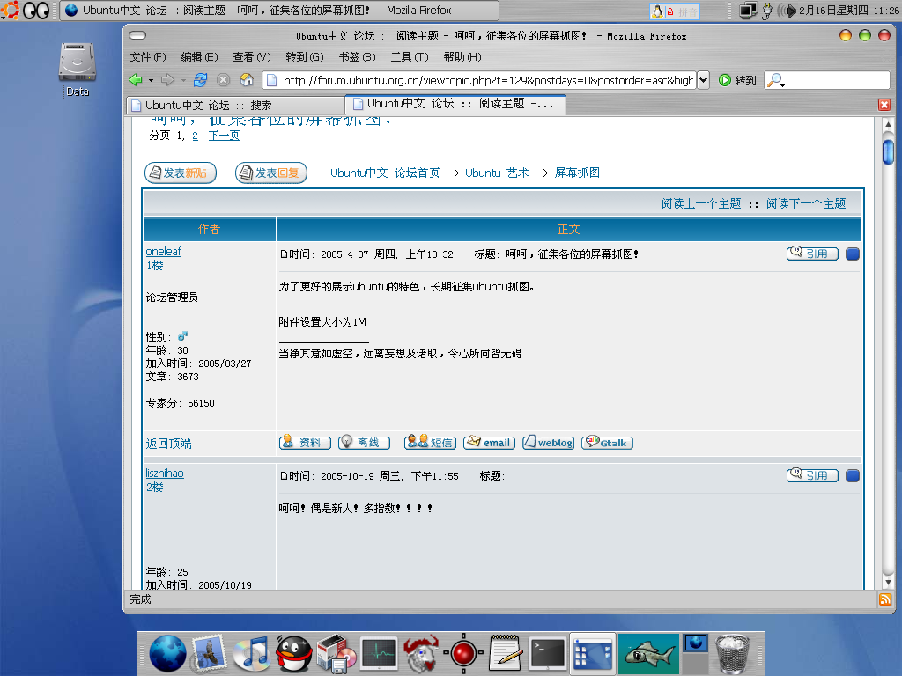
Task: Launch the terminal dock icon
Action: (x=548, y=654)
